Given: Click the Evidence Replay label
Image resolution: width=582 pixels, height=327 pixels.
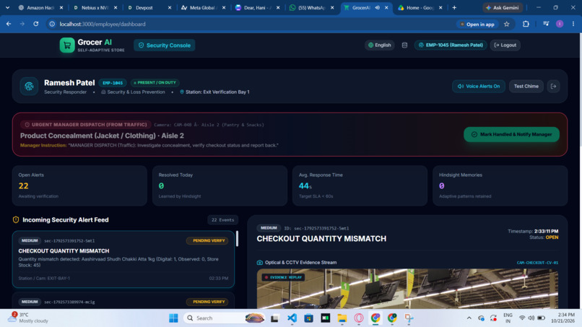Looking at the screenshot, I should coord(284,277).
